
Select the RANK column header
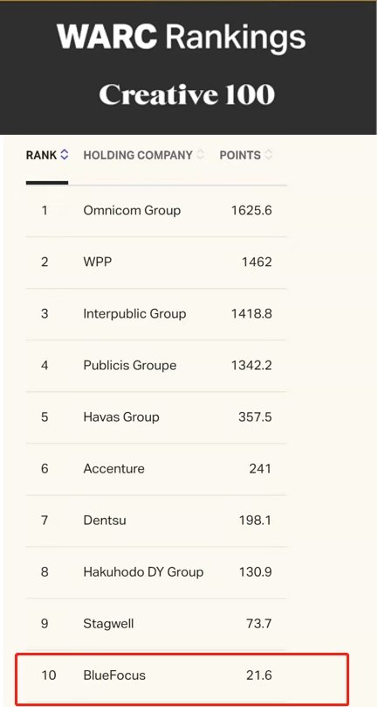click(41, 155)
